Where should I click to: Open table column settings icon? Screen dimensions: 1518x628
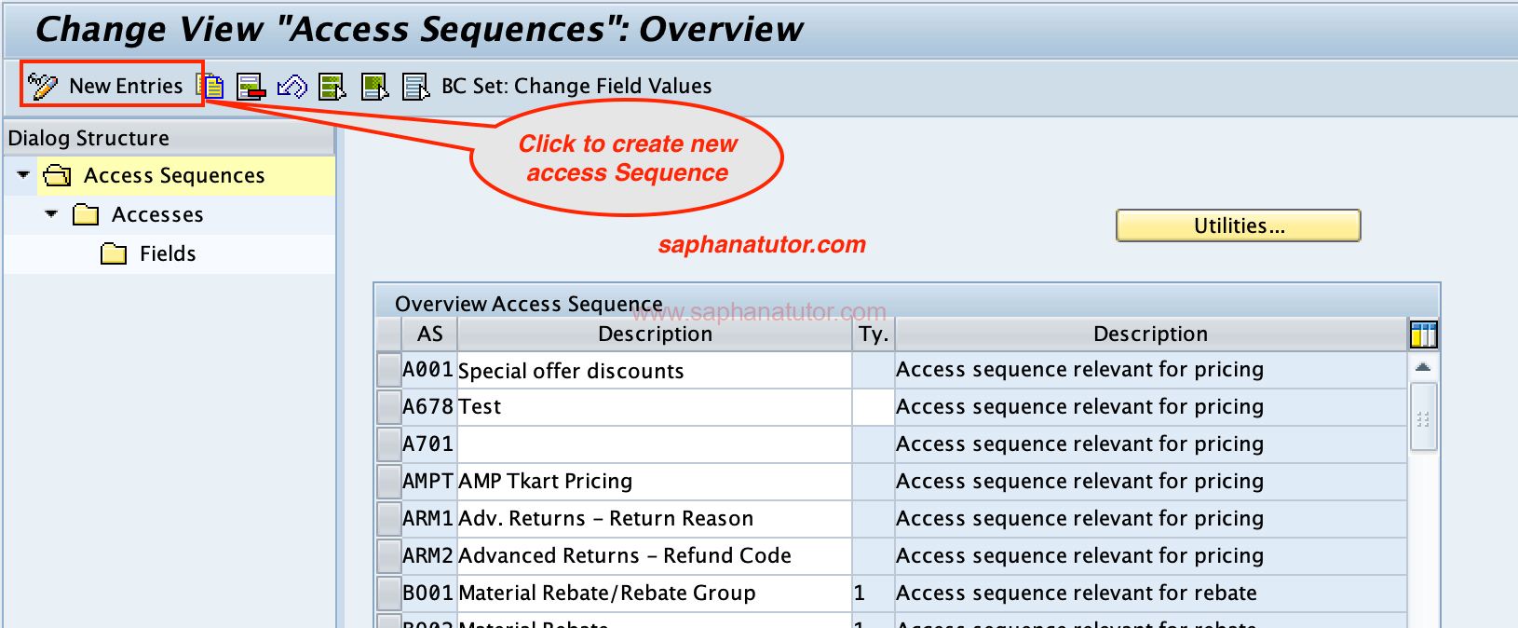1423,334
